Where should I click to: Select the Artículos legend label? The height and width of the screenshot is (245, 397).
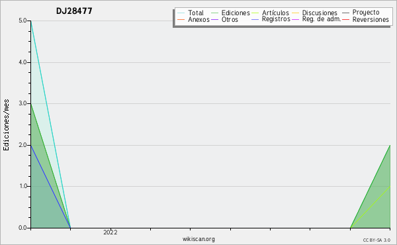[275, 13]
